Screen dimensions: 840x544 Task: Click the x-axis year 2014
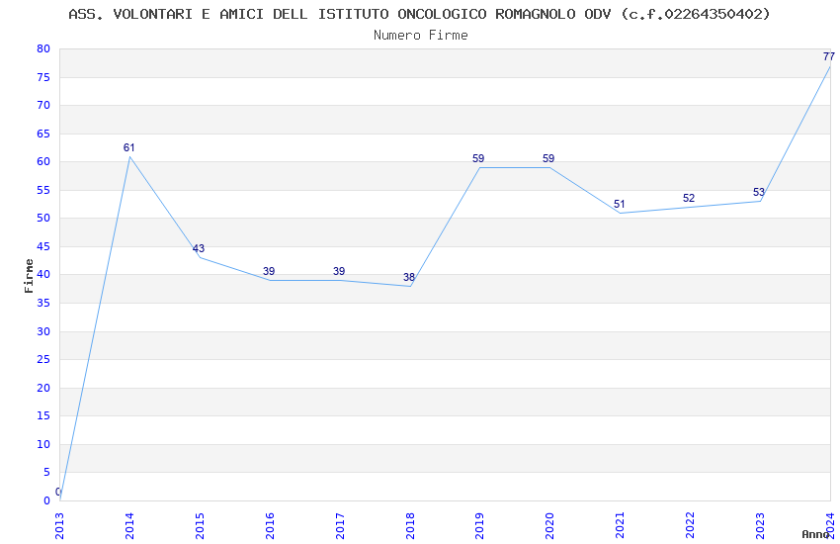pyautogui.click(x=129, y=525)
